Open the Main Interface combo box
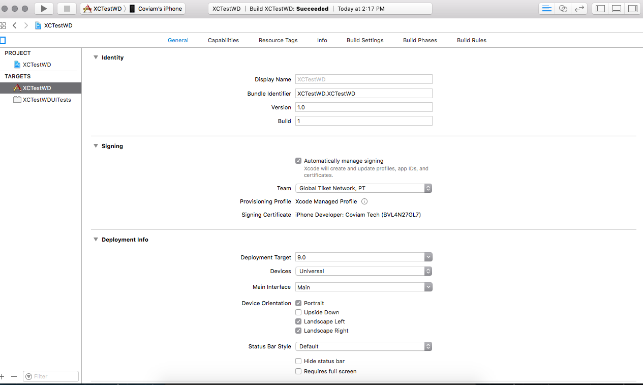The width and height of the screenshot is (643, 385). coord(364,287)
